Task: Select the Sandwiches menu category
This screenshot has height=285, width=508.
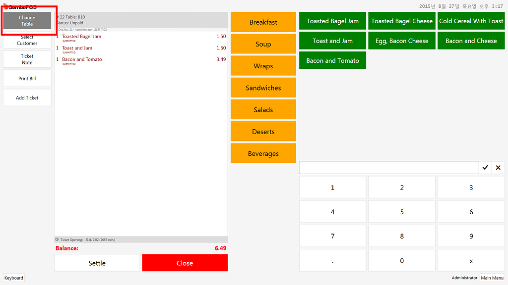Action: [263, 88]
